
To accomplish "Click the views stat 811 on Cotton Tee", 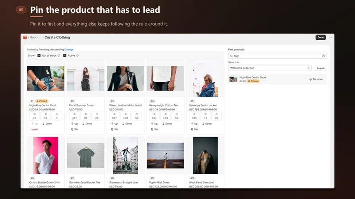I will pyautogui.click(x=154, y=116).
